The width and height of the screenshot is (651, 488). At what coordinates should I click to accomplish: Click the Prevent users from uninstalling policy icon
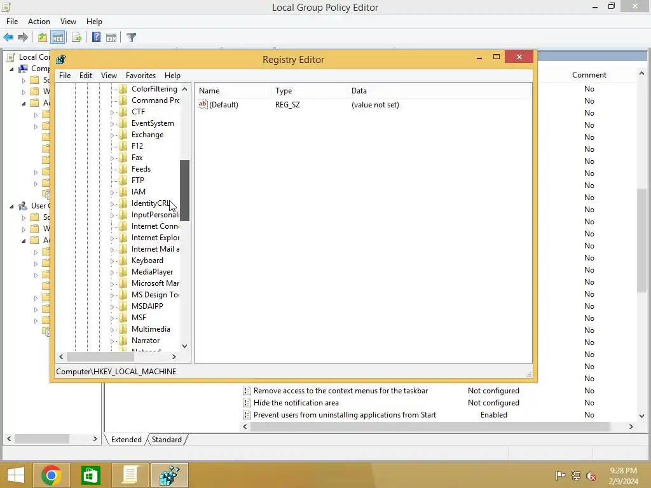247,415
